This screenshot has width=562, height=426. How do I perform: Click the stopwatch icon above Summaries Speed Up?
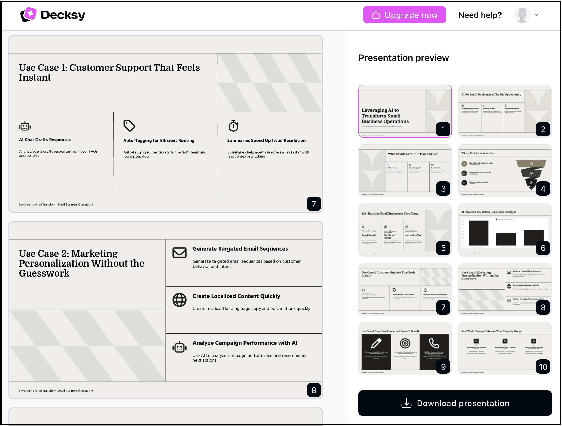click(233, 126)
